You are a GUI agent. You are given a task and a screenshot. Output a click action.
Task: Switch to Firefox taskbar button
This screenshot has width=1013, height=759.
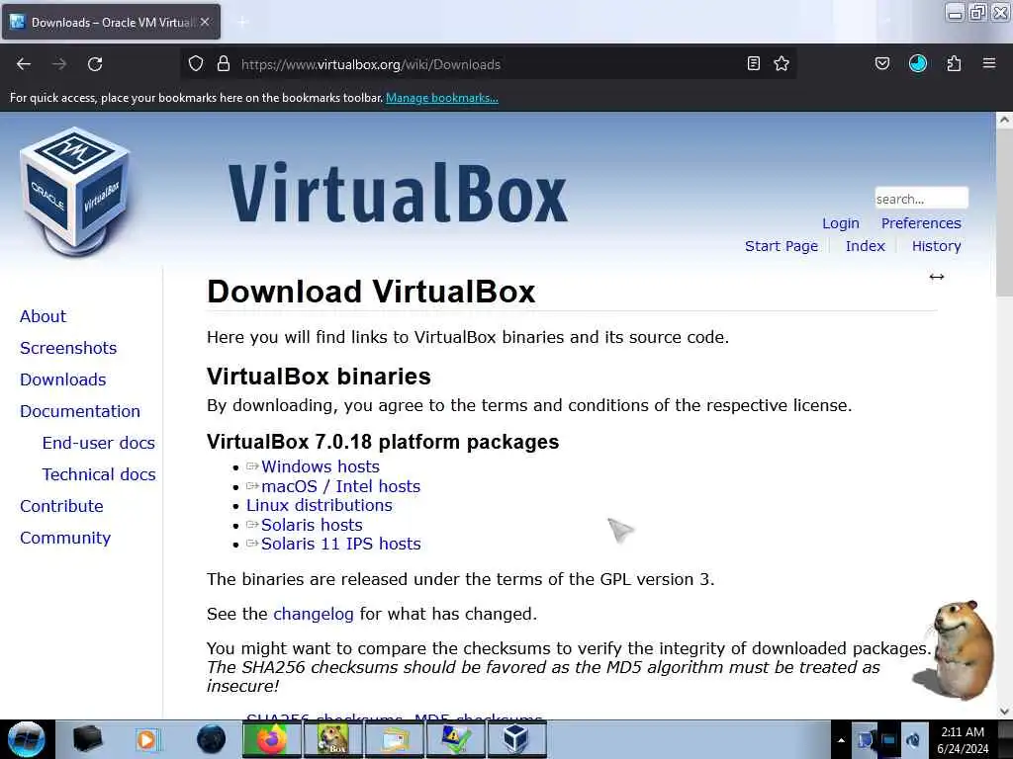click(272, 739)
